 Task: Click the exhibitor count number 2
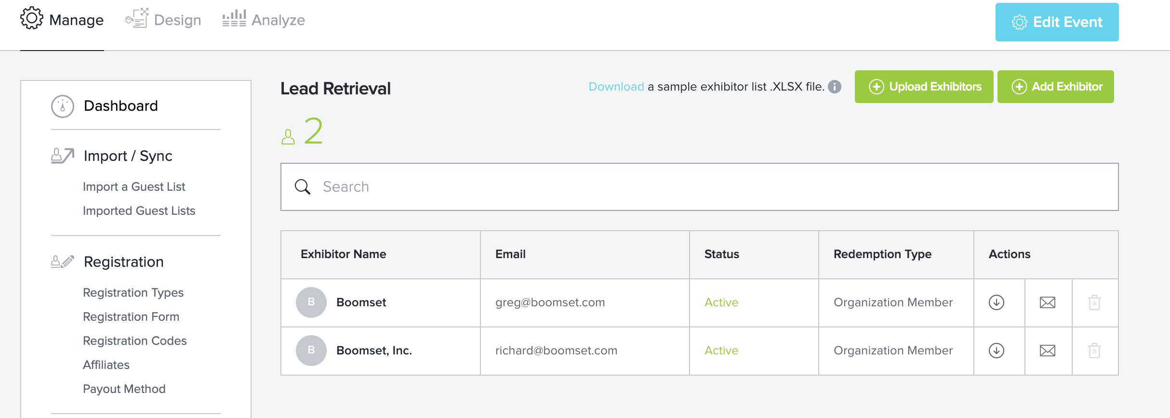point(313,131)
